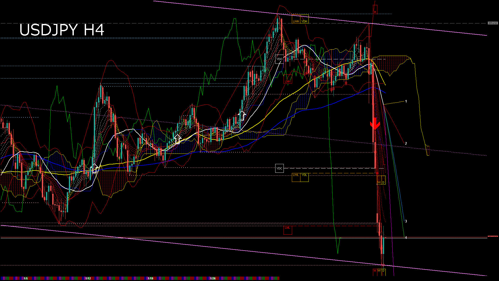This screenshot has width=499, height=281.
Task: Click the 159.212 price label
Action: [493, 23]
